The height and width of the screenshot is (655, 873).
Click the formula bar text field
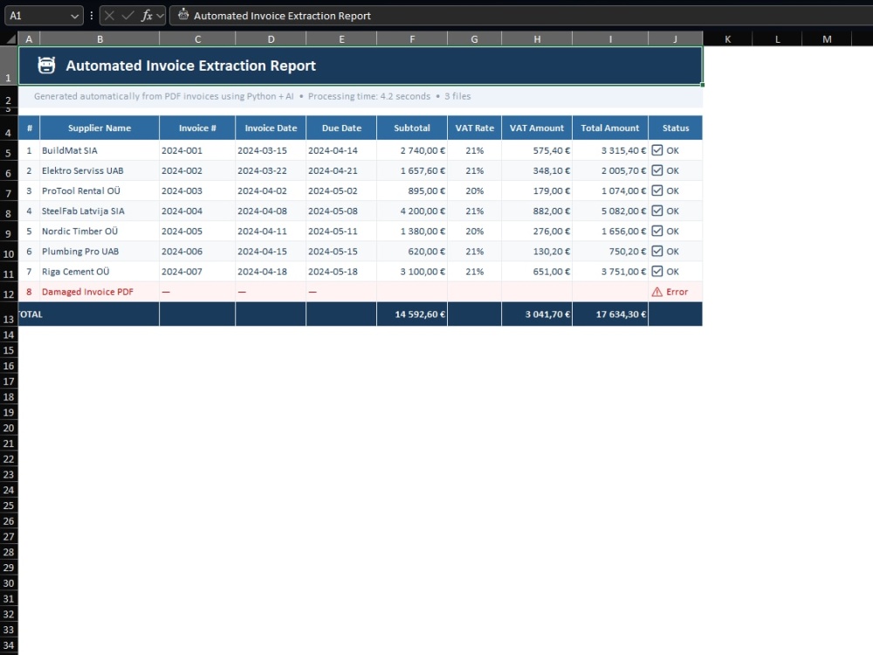521,16
